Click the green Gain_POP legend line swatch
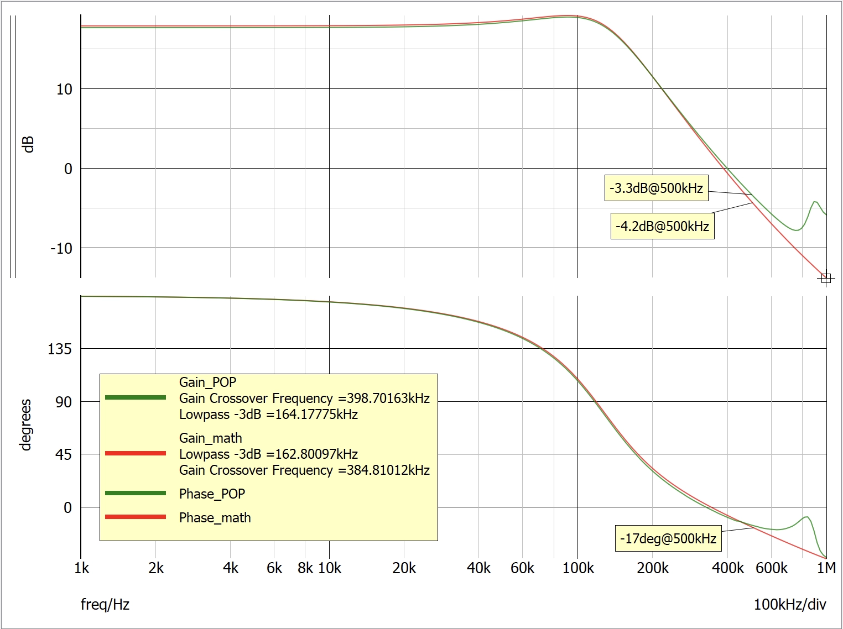This screenshot has width=843, height=629. (x=136, y=397)
